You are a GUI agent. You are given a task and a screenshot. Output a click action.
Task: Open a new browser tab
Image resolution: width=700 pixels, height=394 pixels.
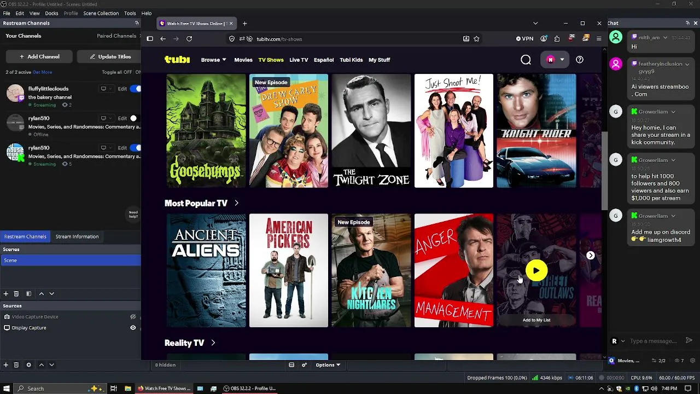click(x=244, y=24)
